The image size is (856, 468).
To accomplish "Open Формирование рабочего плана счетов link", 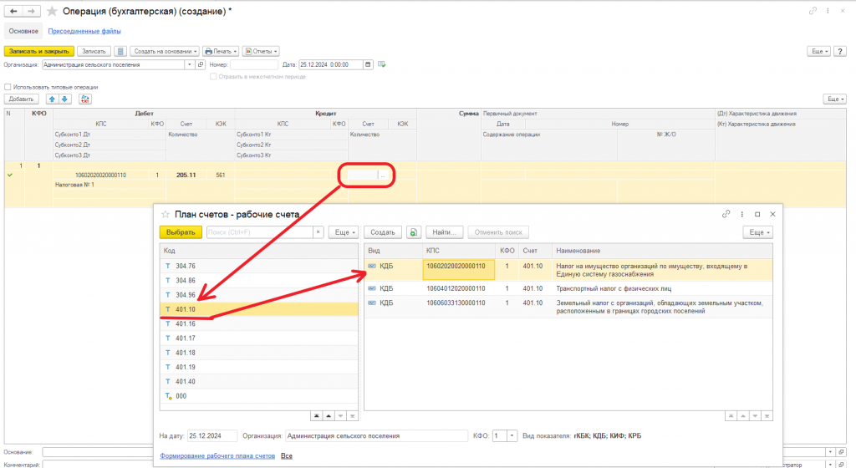I will (217, 456).
